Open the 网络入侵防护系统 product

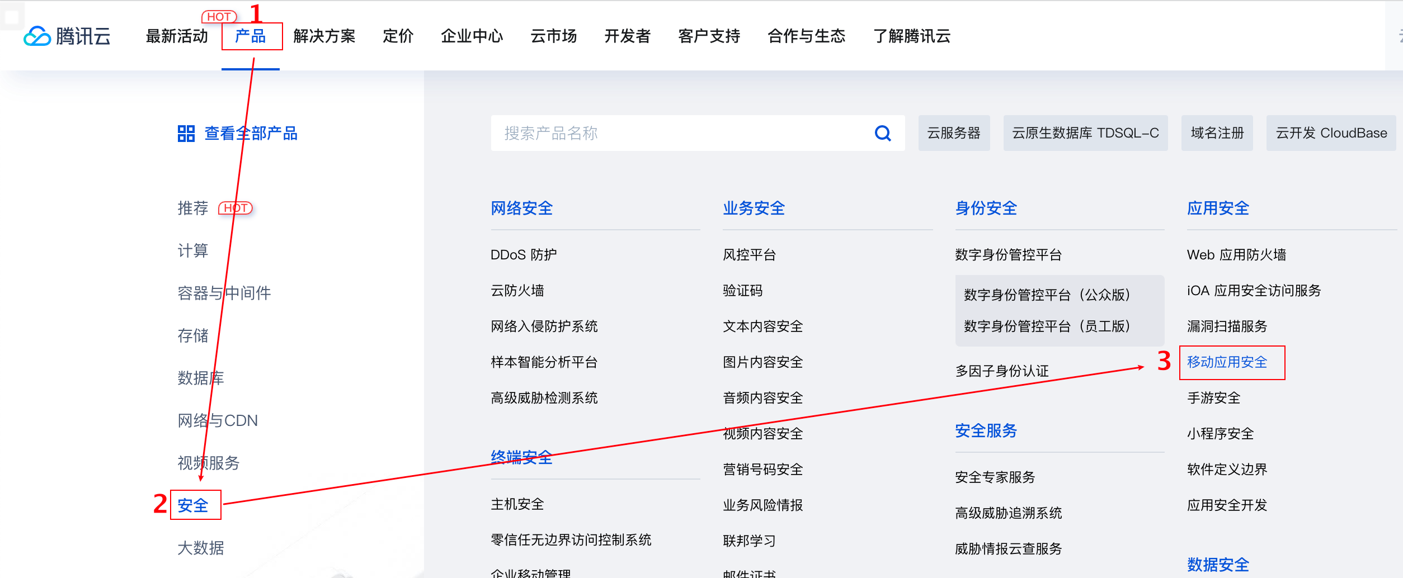pos(544,326)
